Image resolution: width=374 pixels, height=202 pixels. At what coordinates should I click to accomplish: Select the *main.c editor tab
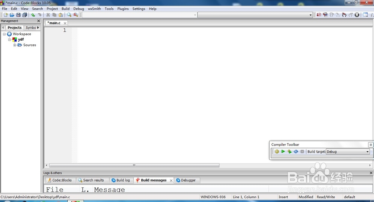(54, 23)
